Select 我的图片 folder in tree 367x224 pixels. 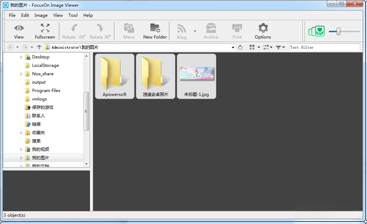click(40, 158)
